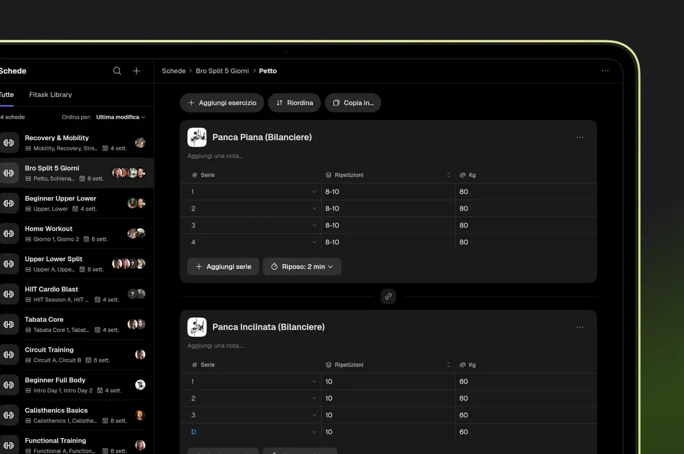Click dumbbell icon of Home Workout

click(9, 234)
